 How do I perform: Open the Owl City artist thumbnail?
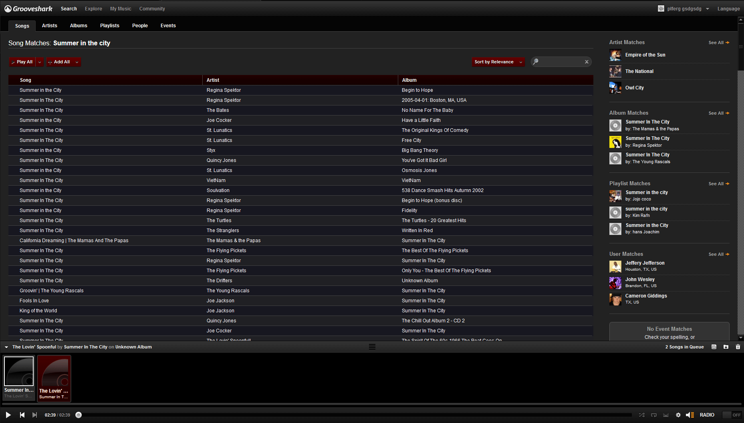(x=615, y=88)
